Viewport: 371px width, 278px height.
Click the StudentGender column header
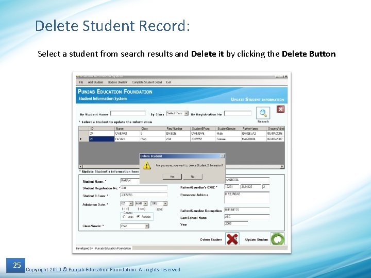coord(228,129)
